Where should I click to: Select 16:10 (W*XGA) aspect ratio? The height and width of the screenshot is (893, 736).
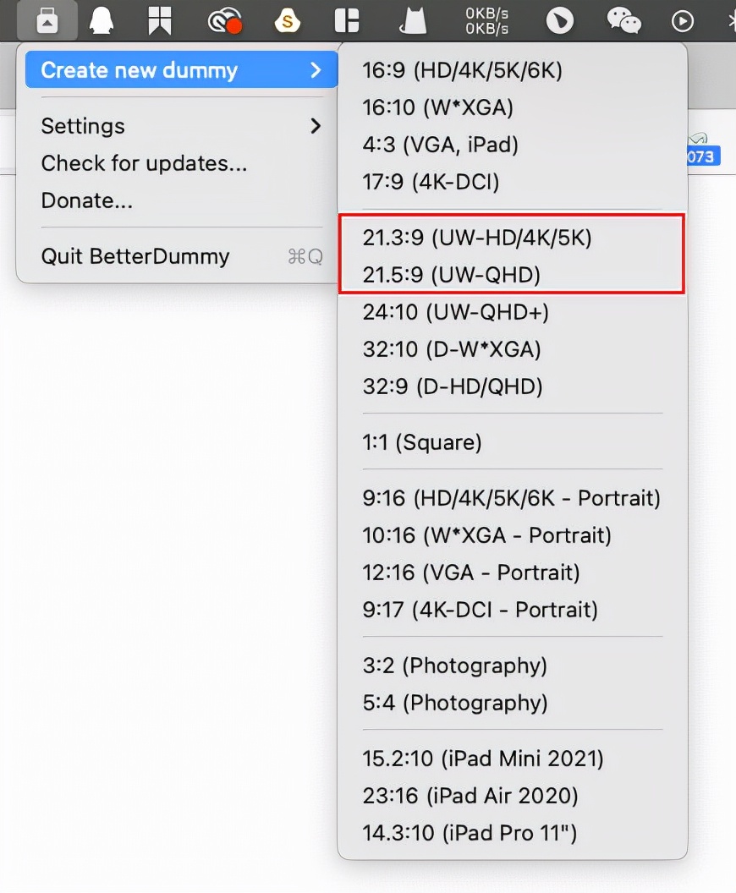click(x=512, y=107)
